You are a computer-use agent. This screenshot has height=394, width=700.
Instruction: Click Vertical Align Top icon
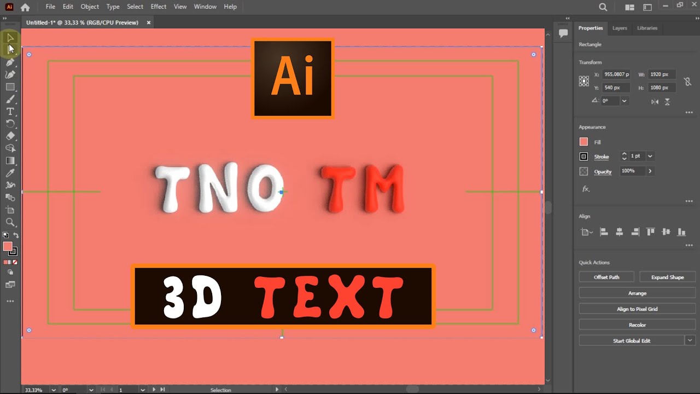pos(650,232)
